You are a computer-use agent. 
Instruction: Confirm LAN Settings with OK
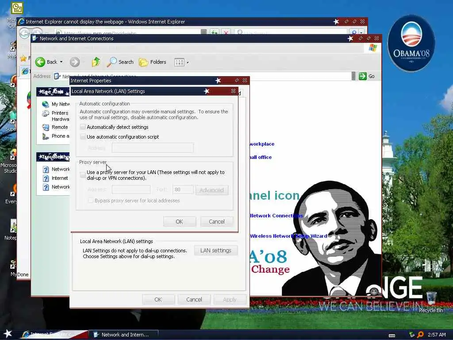coord(180,221)
